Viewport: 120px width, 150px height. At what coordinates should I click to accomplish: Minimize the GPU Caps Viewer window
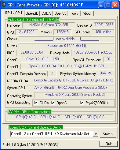(101, 5)
